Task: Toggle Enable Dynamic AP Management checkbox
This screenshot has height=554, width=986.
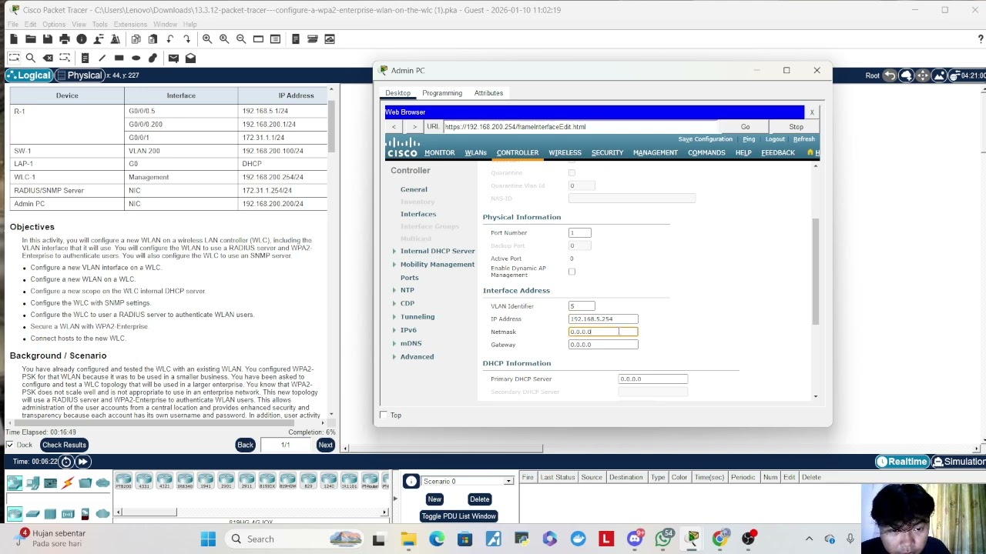Action: 572,272
